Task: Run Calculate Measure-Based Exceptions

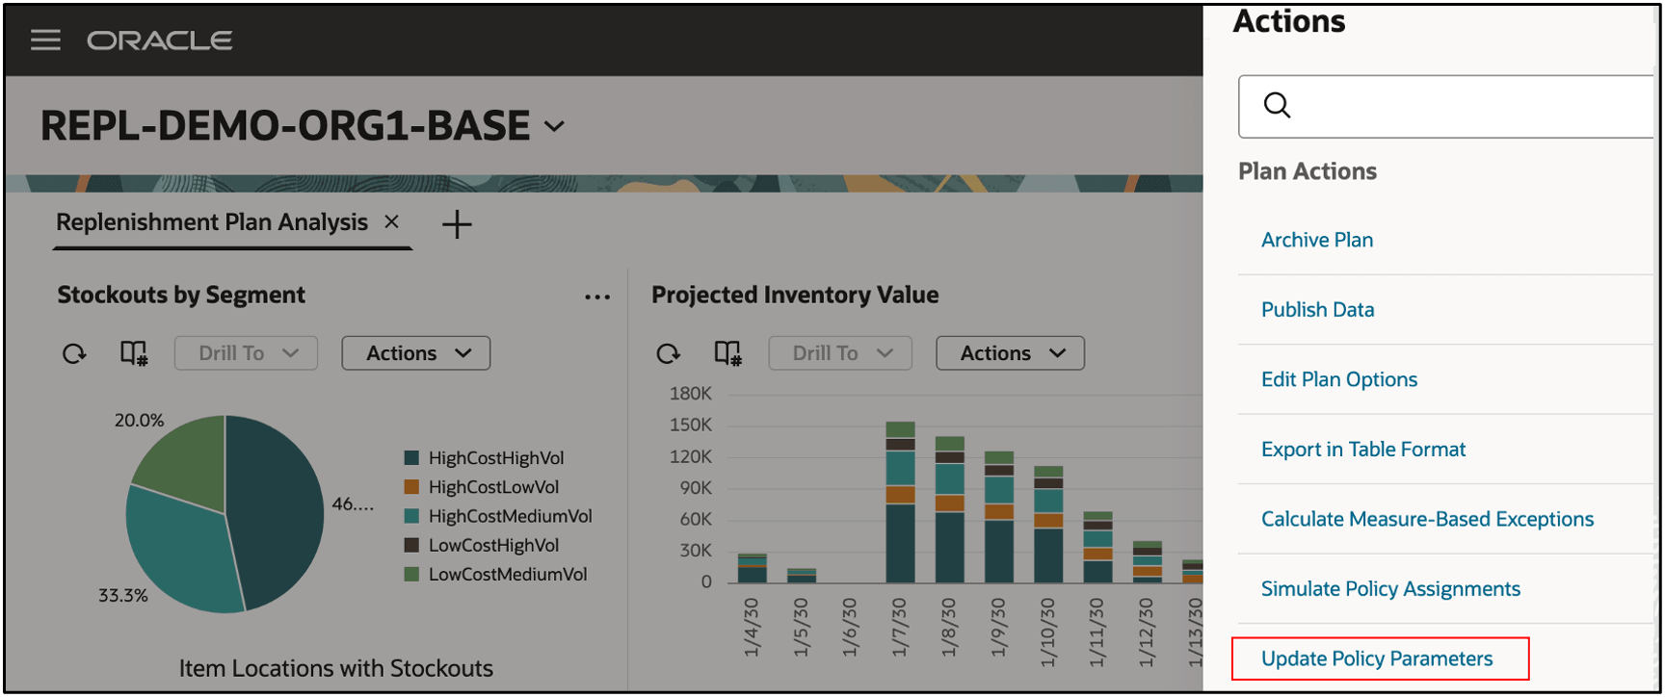Action: click(x=1428, y=519)
